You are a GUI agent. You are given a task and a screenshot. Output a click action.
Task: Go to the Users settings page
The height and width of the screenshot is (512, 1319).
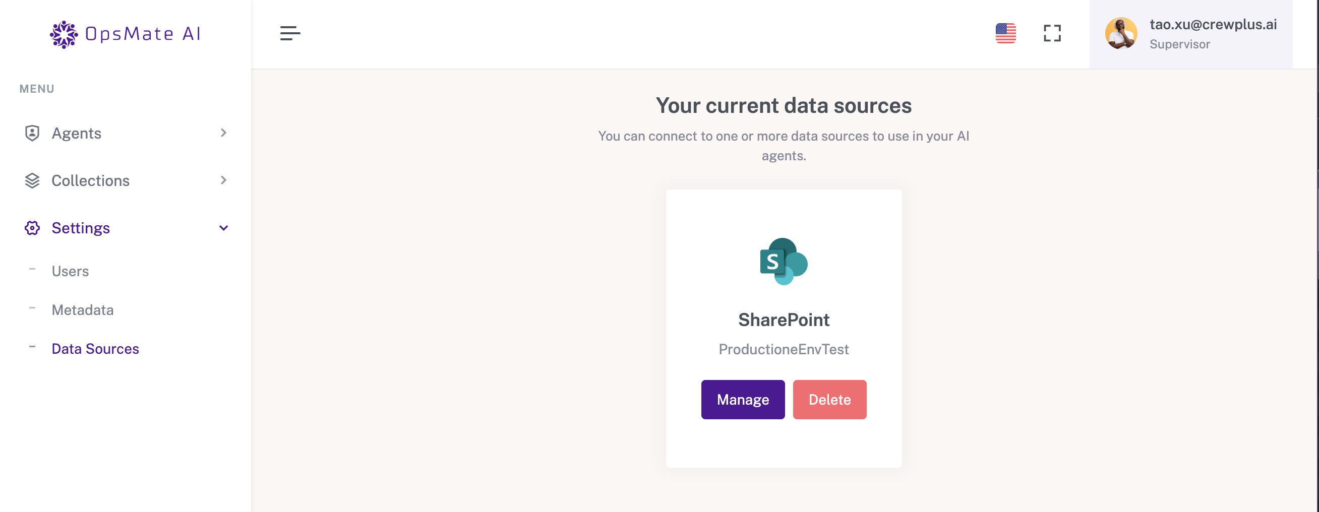tap(70, 271)
